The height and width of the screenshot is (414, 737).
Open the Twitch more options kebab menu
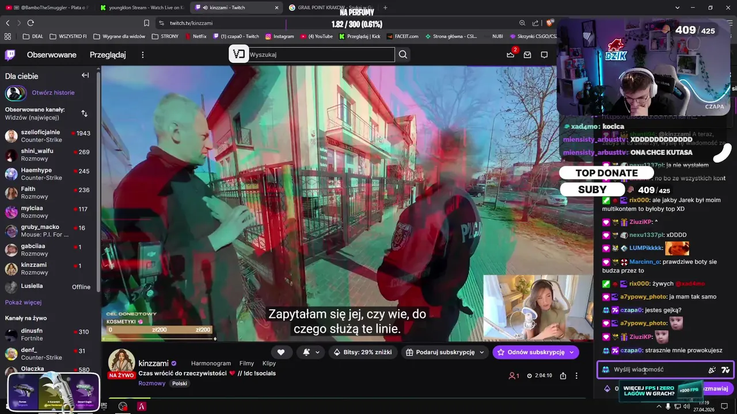[x=143, y=55]
